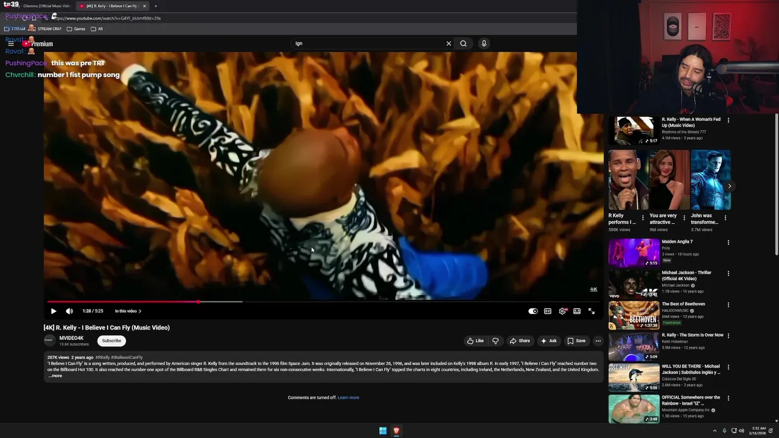Viewport: 779px width, 438px height.
Task: Click taskbar volume speaker icon
Action: tap(741, 431)
